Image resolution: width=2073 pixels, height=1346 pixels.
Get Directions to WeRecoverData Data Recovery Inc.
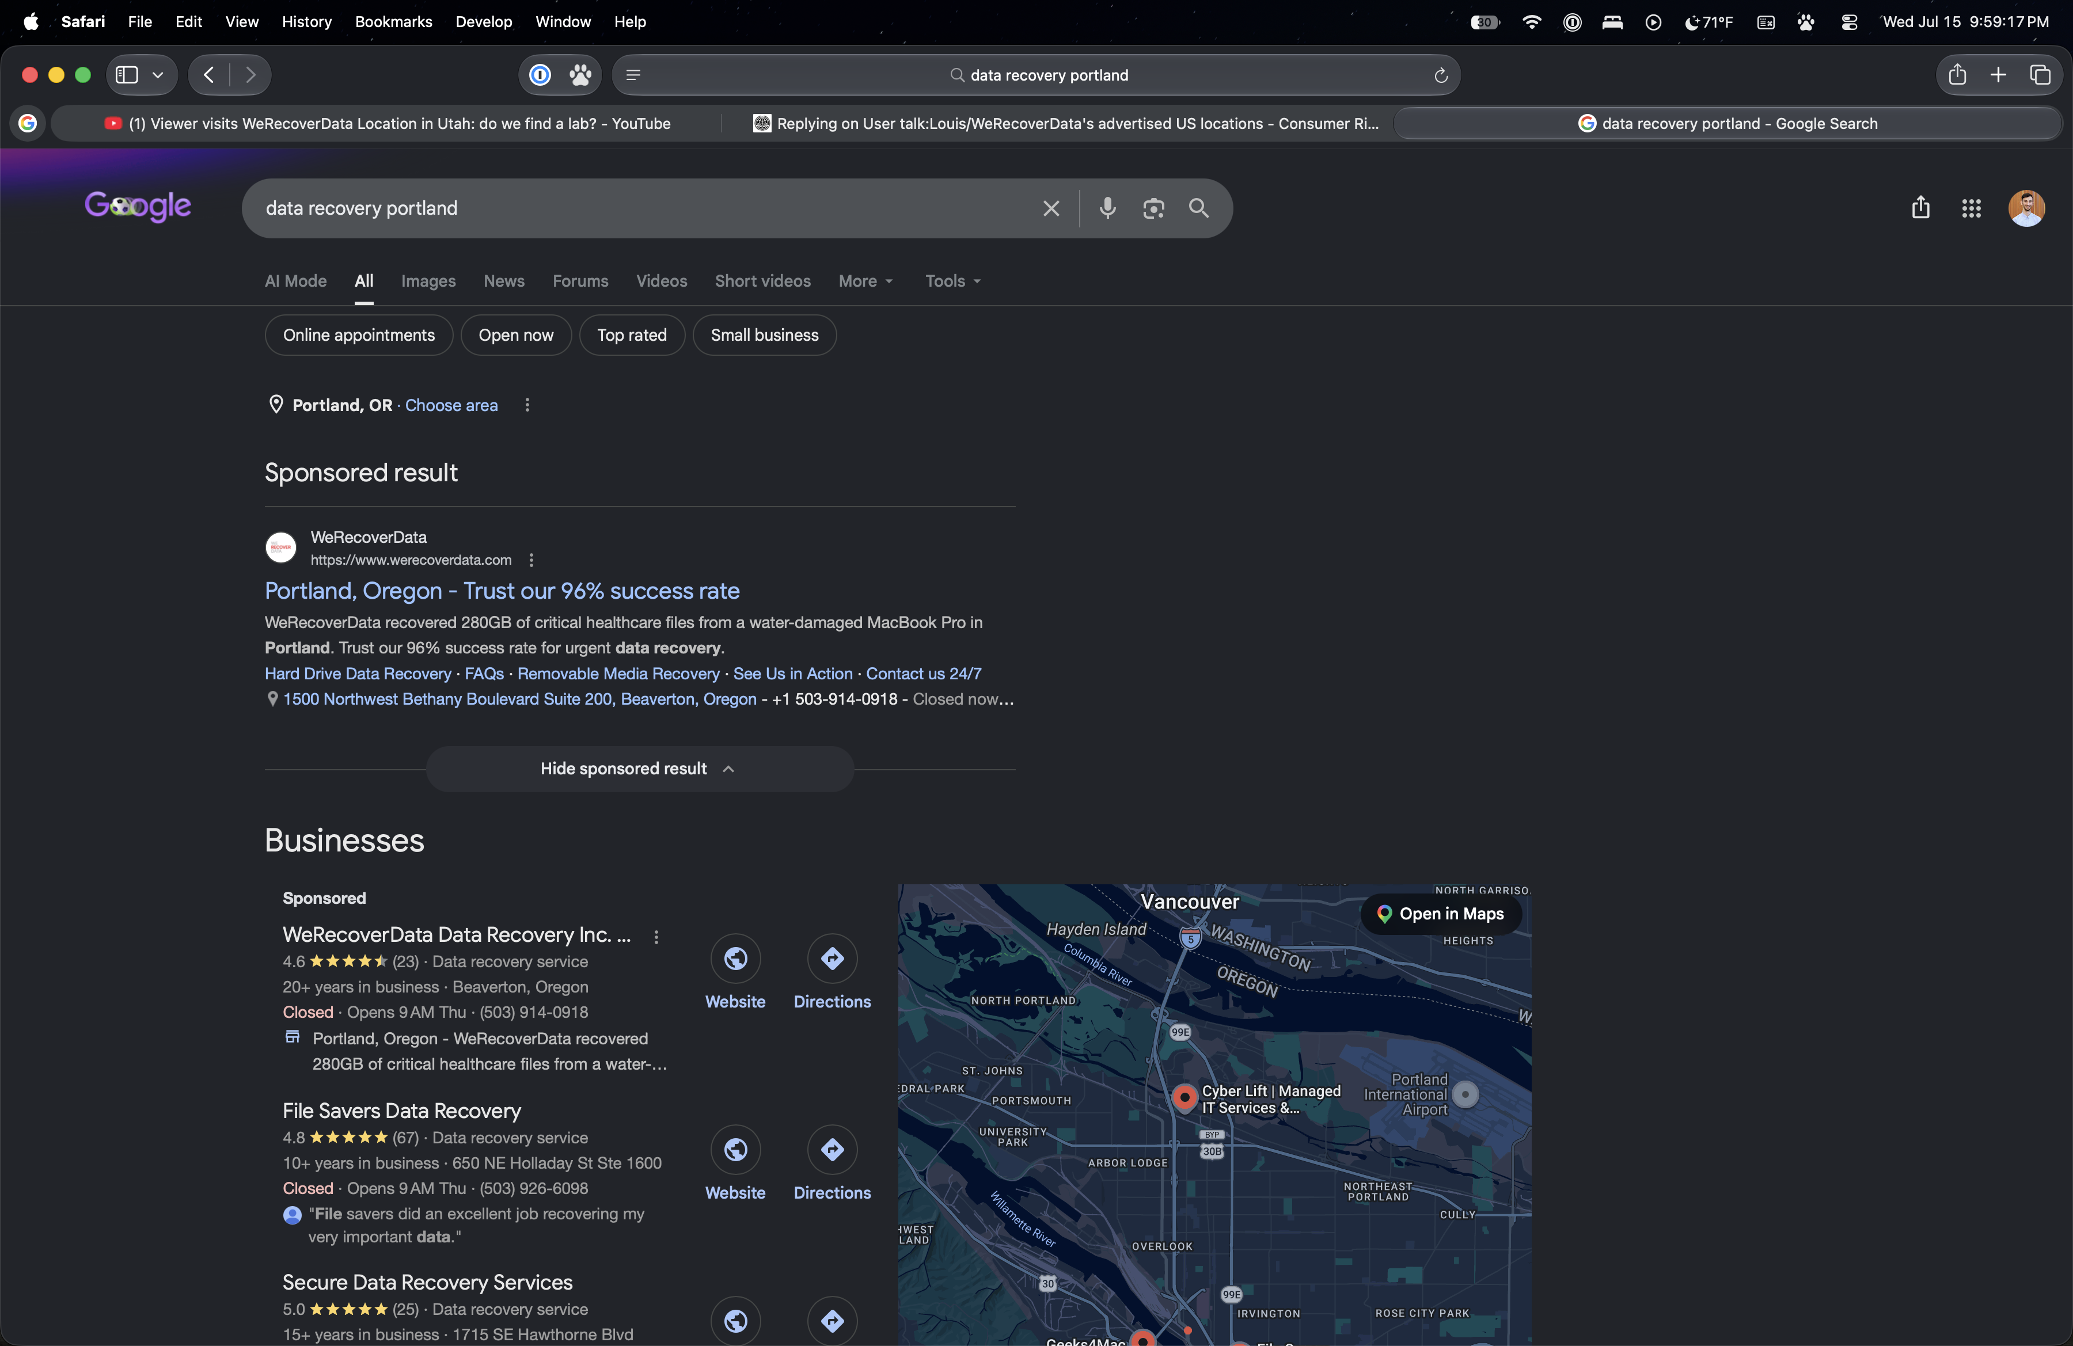pyautogui.click(x=832, y=960)
